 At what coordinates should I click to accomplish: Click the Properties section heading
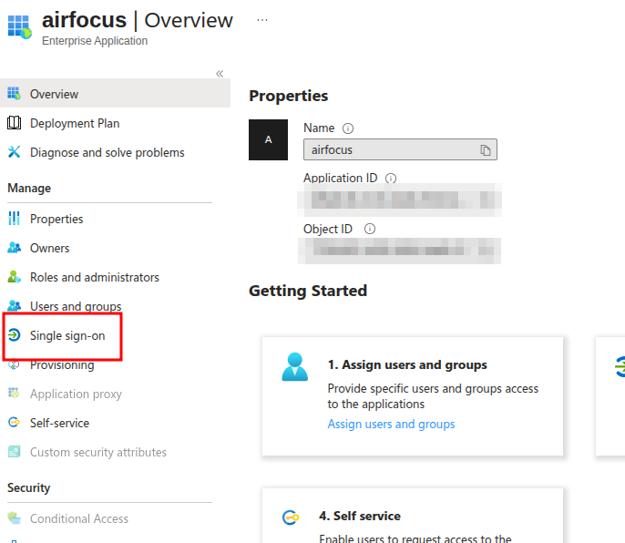[289, 96]
